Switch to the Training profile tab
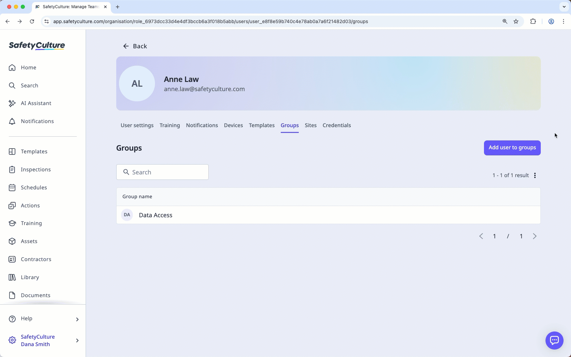Image resolution: width=571 pixels, height=357 pixels. point(170,125)
